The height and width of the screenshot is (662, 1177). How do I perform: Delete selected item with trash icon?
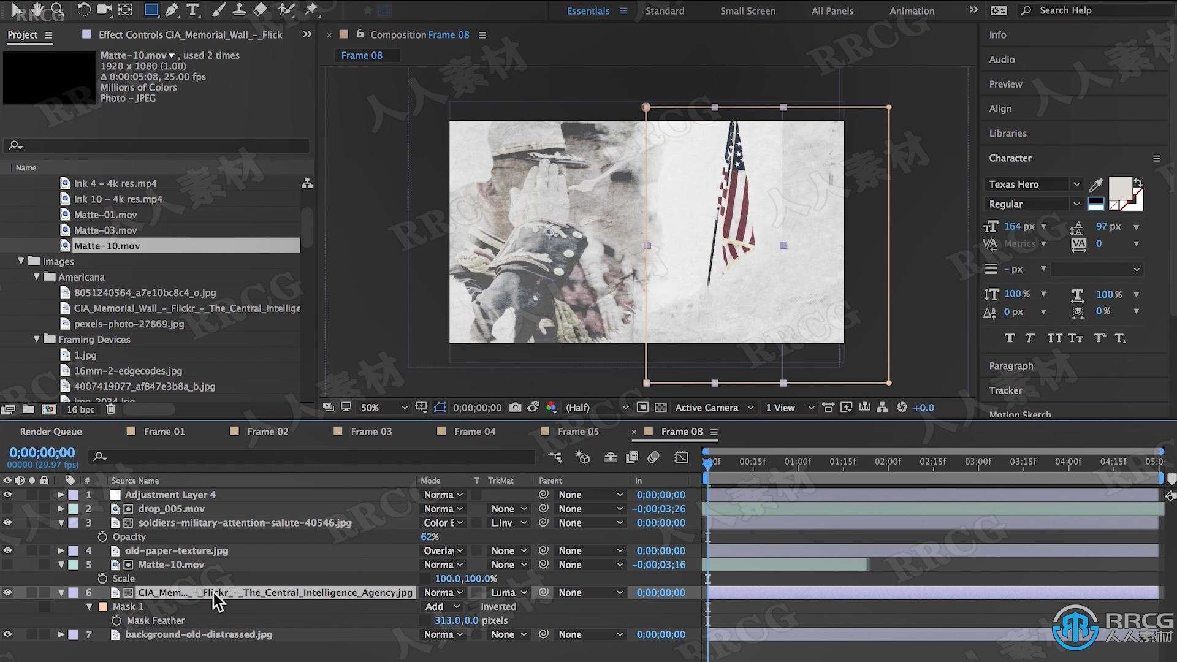point(110,409)
